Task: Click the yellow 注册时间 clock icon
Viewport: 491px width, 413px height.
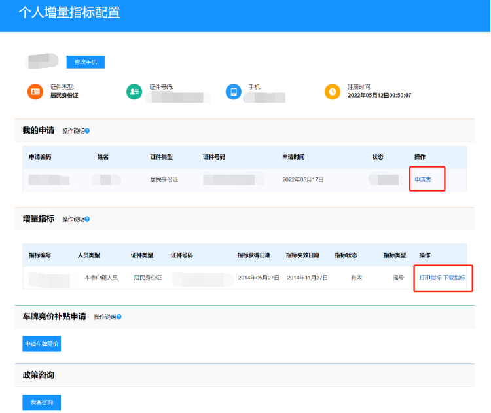Action: (x=333, y=92)
